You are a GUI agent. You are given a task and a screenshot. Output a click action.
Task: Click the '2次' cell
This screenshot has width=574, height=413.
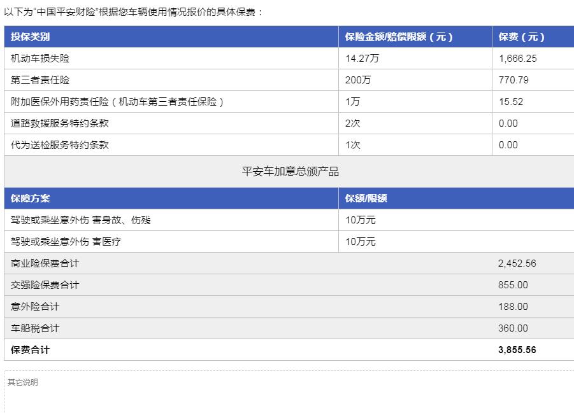coord(353,123)
